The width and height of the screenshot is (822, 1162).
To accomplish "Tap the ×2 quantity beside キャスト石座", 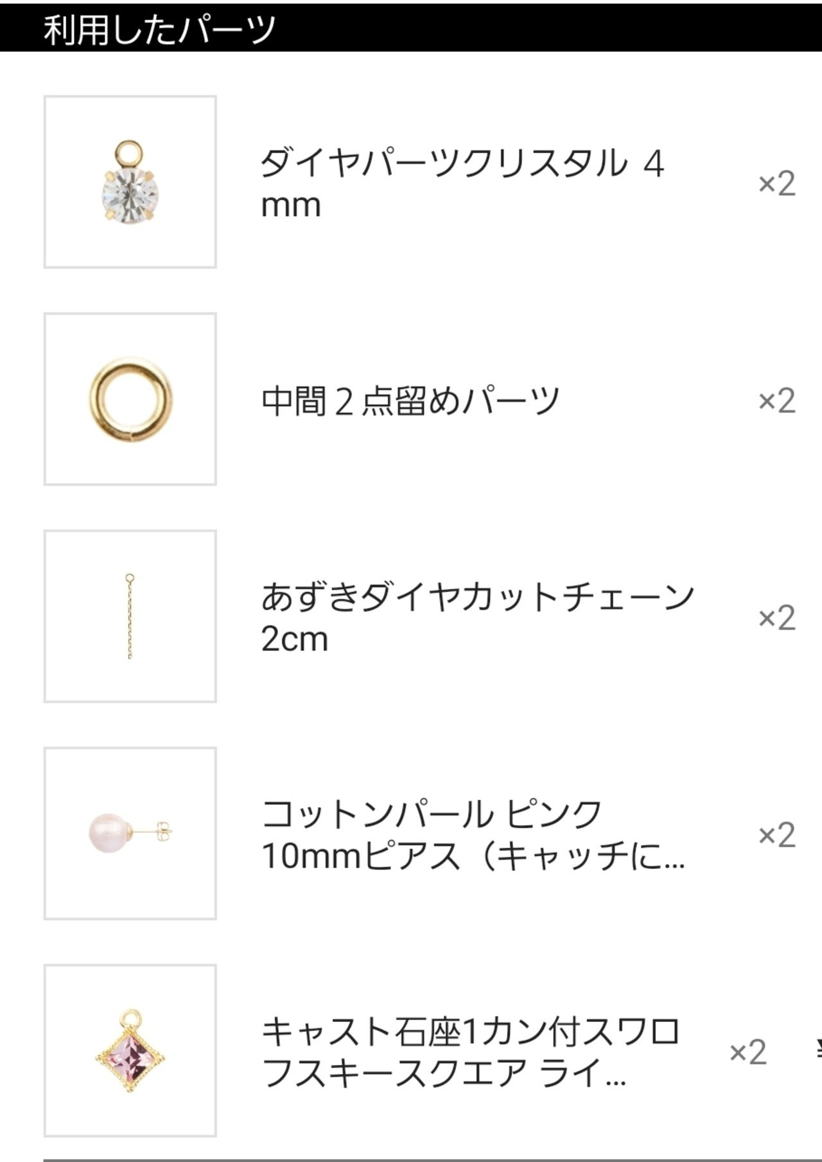I will pyautogui.click(x=748, y=1053).
